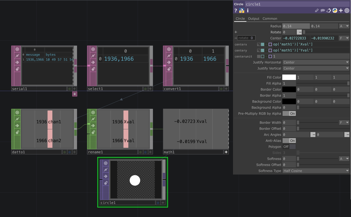Toggle Pre-Multiply RGB by Alpha switch
Image resolution: width=351 pixels, height=217 pixels.
tap(289, 113)
